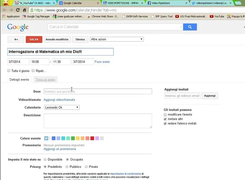Close the Video Ripetizioni Facebook tab

186,3
